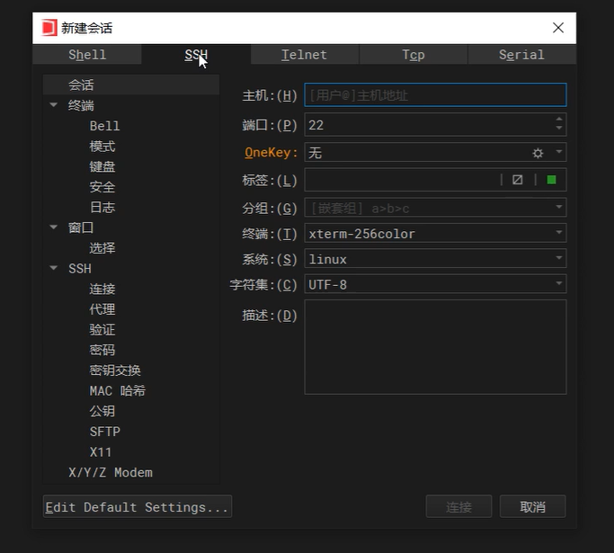Decrease the port number with the down arrow
The image size is (614, 553).
pyautogui.click(x=559, y=128)
